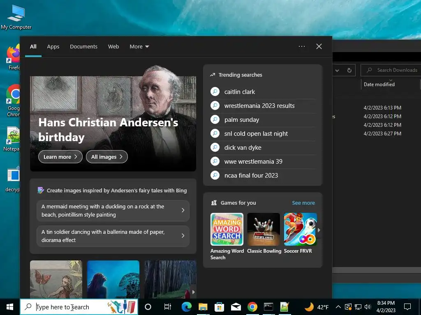Open Notepad++ from the taskbar

point(285,307)
